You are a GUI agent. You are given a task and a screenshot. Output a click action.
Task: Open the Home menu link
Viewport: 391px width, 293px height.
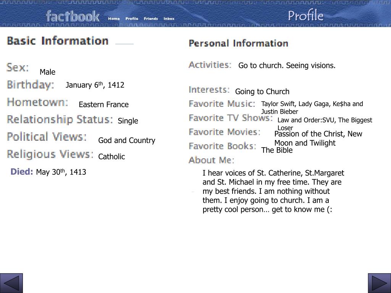click(114, 19)
